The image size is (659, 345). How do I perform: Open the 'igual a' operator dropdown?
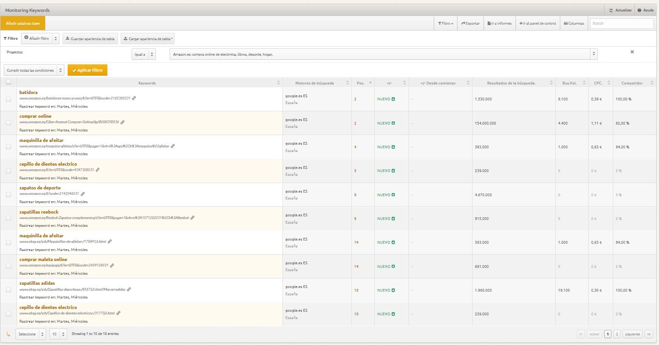143,54
